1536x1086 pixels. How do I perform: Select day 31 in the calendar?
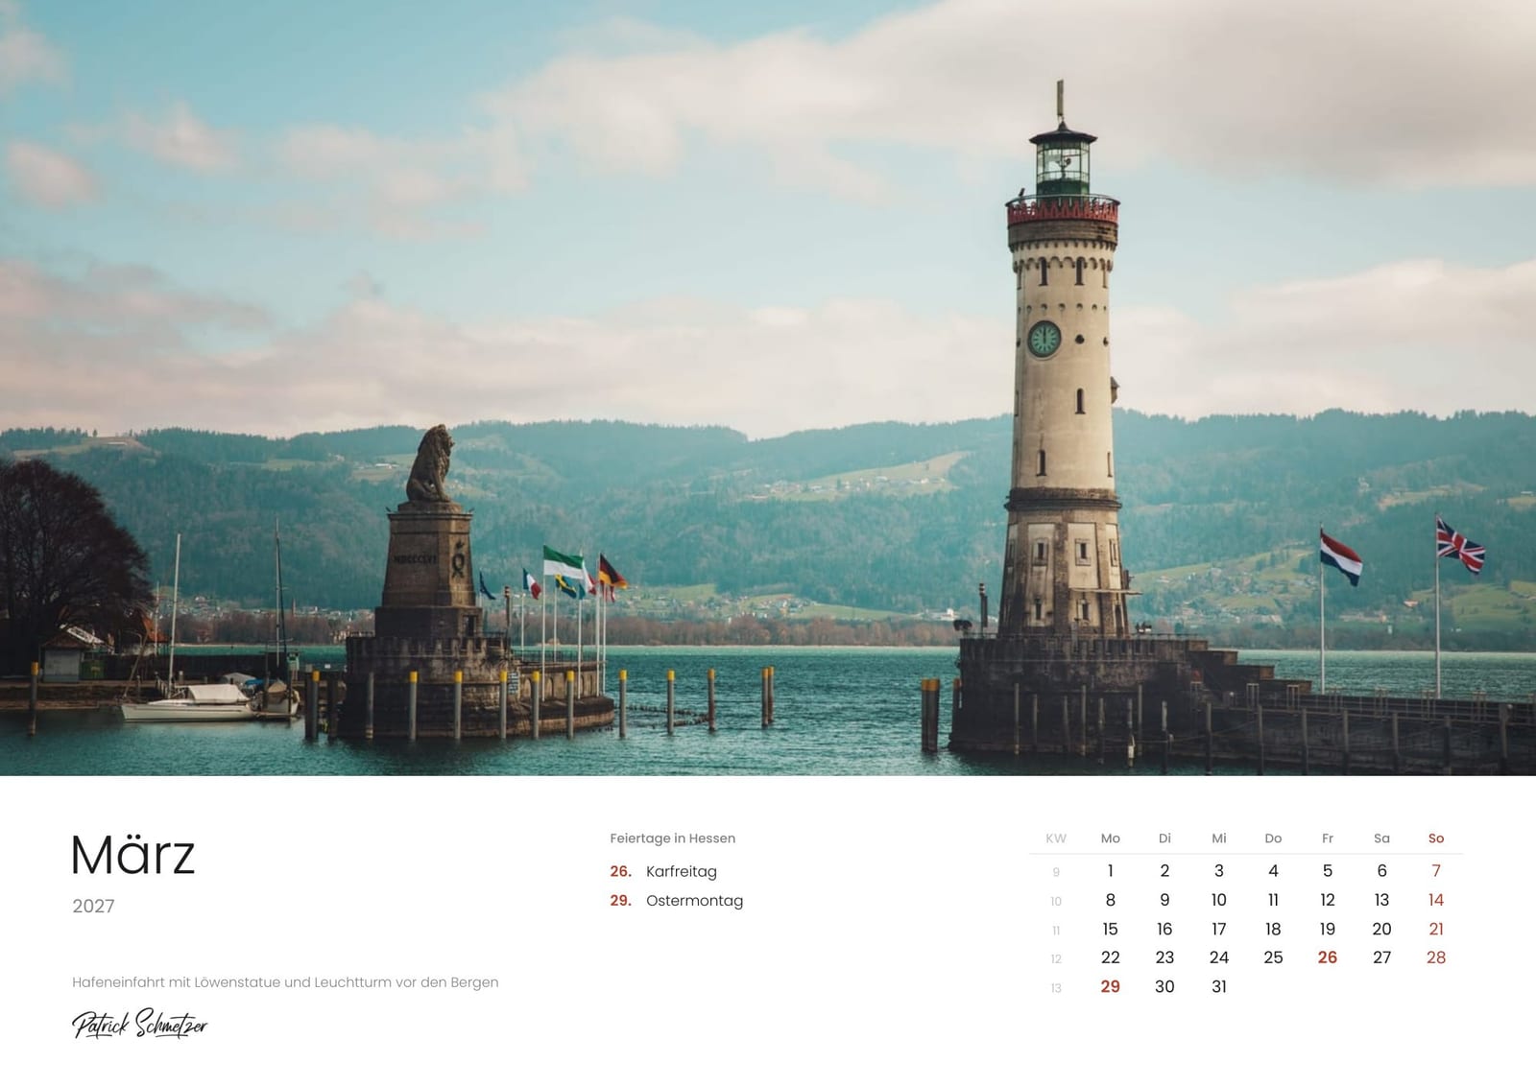click(1219, 986)
